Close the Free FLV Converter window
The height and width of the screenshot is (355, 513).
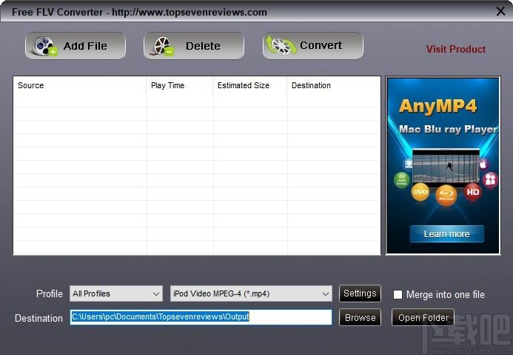[500, 11]
